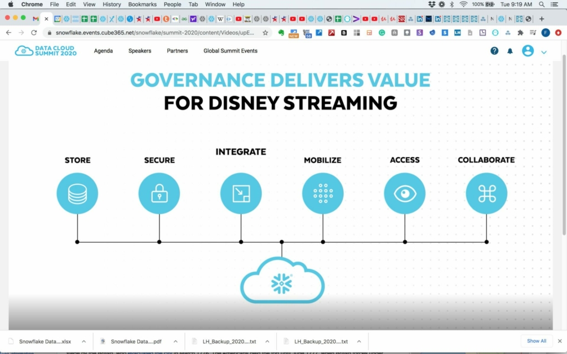Expand the account dropdown chevron

point(544,52)
